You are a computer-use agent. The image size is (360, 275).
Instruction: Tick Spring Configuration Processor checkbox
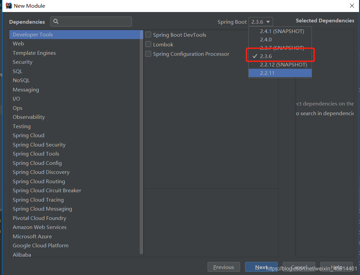(148, 54)
